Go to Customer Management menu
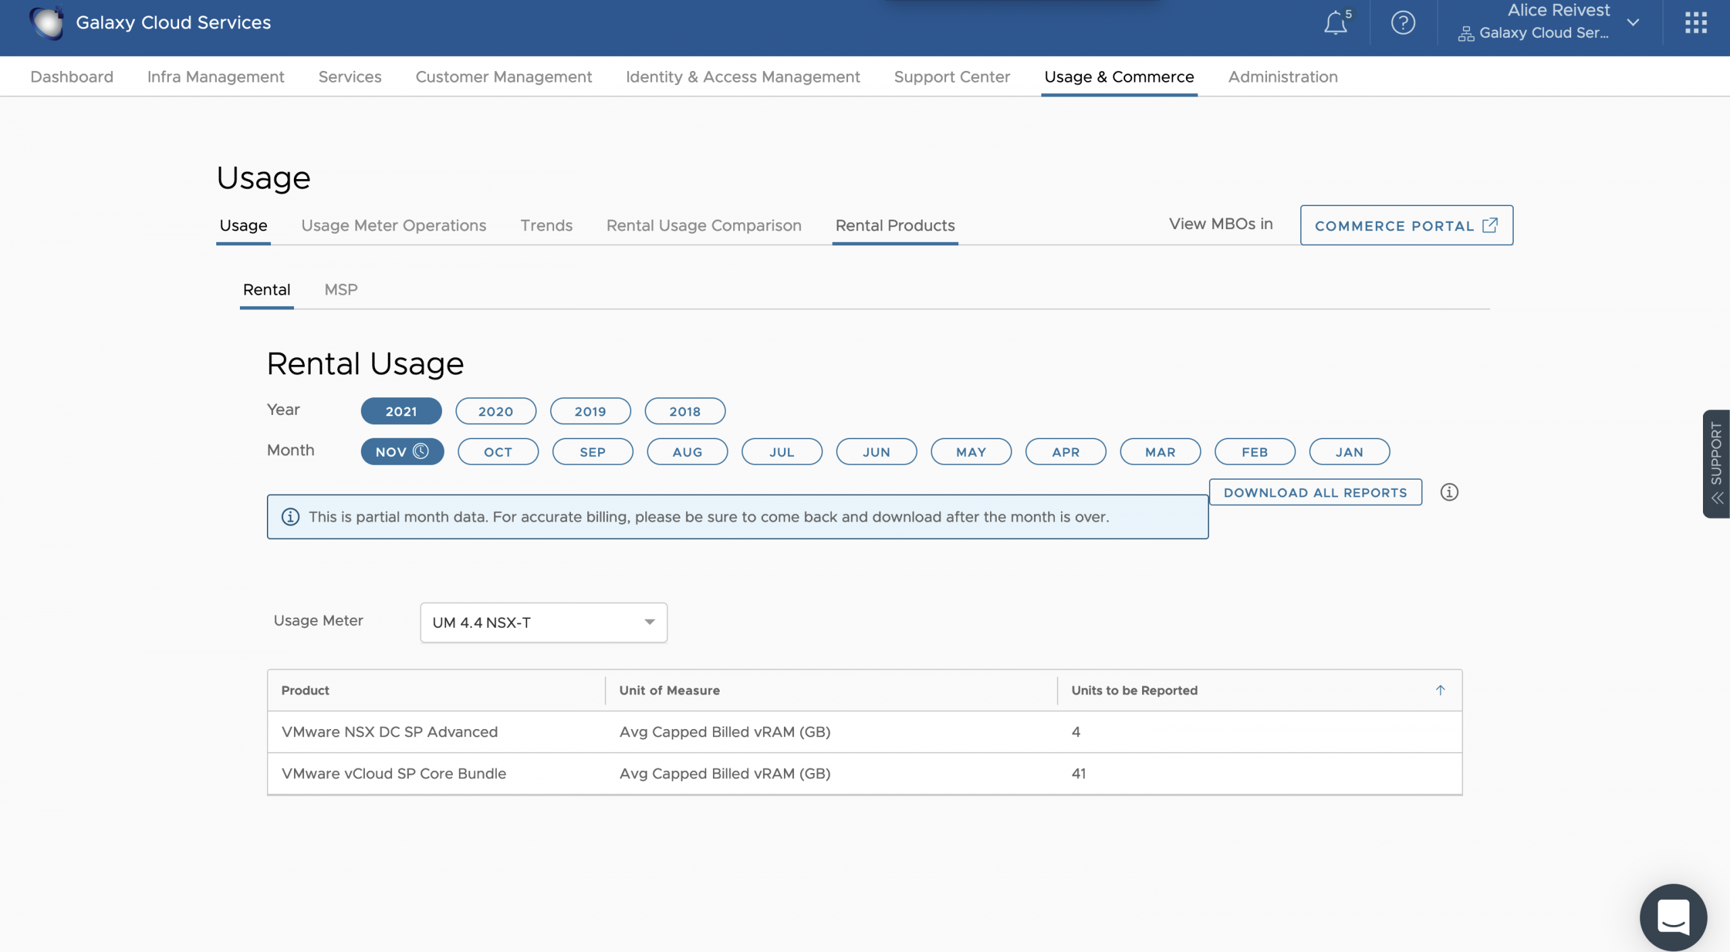This screenshot has width=1730, height=952. tap(503, 77)
